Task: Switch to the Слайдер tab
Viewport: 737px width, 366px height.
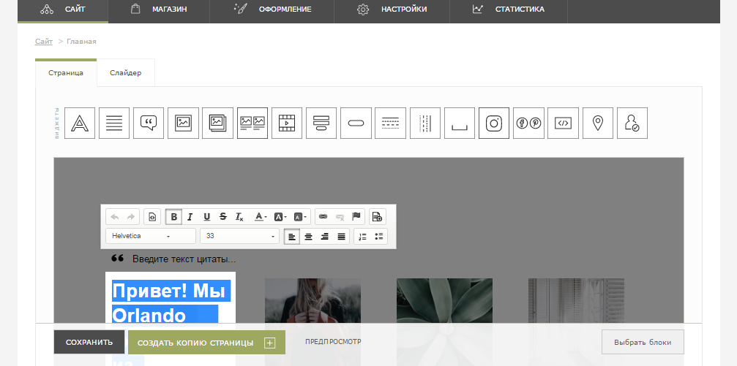Action: tap(125, 73)
